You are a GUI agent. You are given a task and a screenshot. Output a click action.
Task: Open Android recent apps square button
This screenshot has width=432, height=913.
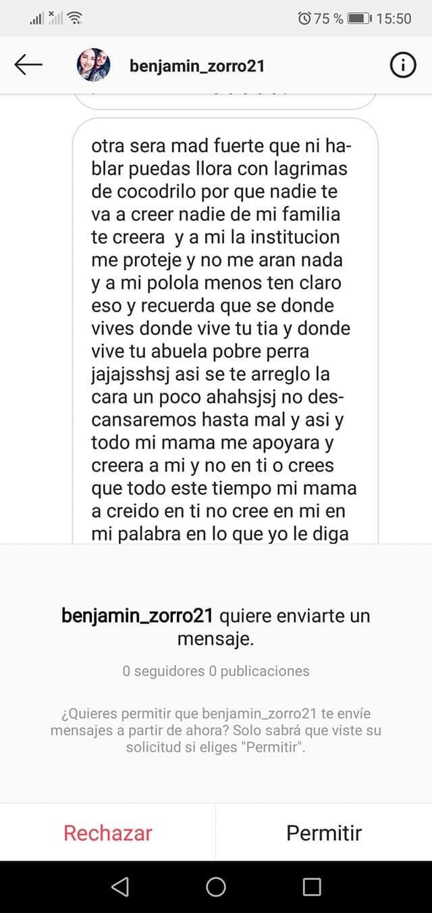(312, 887)
